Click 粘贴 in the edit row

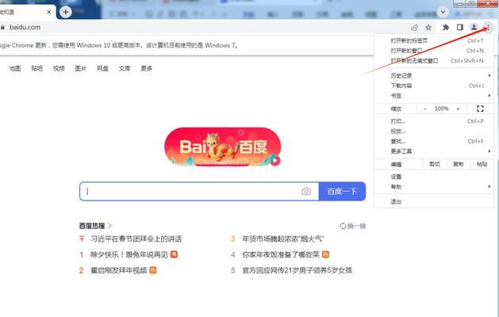482,164
